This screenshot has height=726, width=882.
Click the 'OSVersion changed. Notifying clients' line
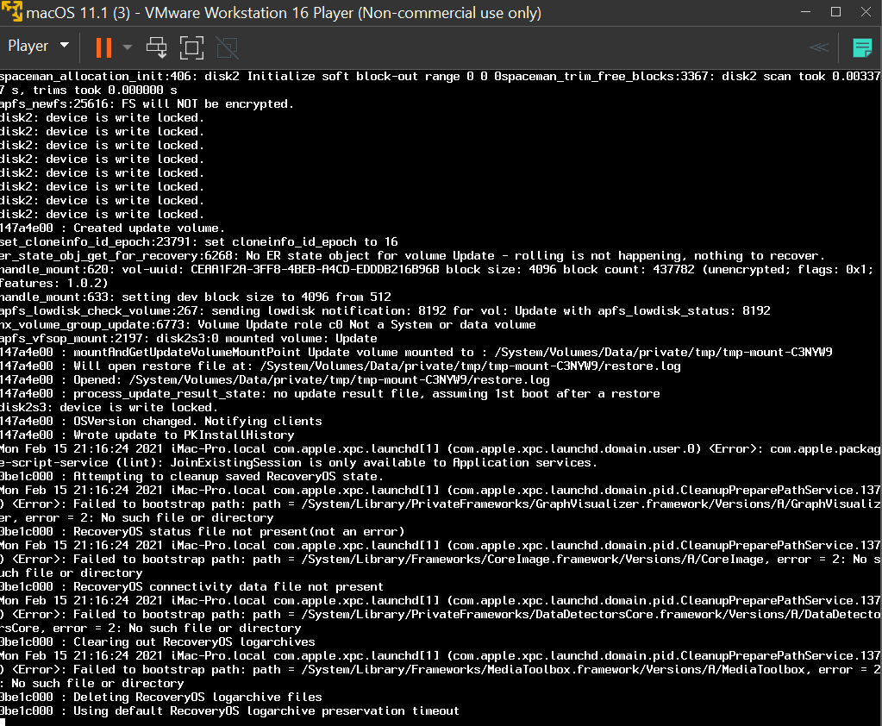coord(161,421)
